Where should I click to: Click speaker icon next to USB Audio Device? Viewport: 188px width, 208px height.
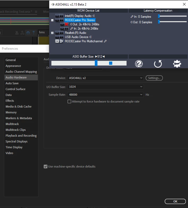click(x=91, y=37)
